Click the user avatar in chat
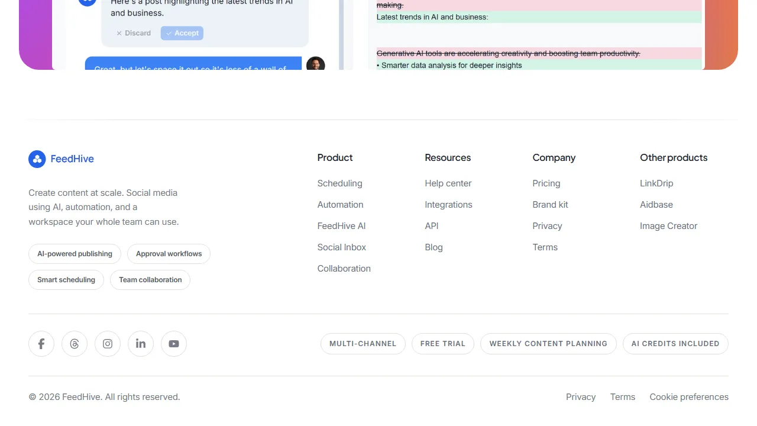Image resolution: width=757 pixels, height=426 pixels. 316,63
